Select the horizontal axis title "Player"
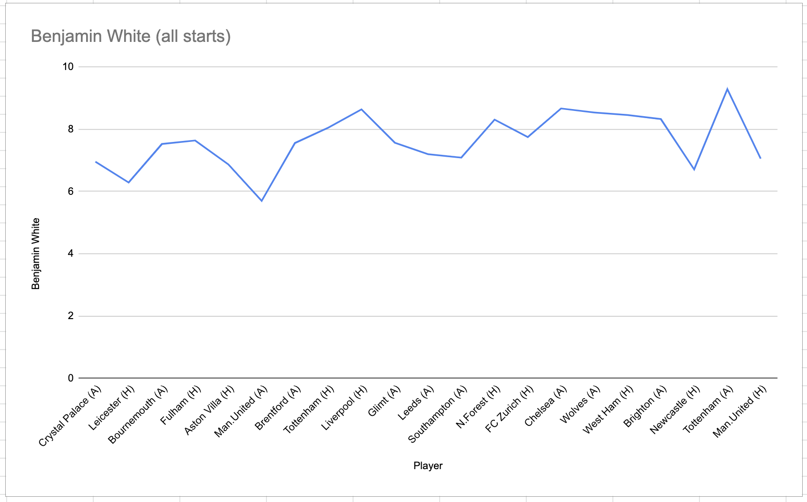 coord(428,466)
